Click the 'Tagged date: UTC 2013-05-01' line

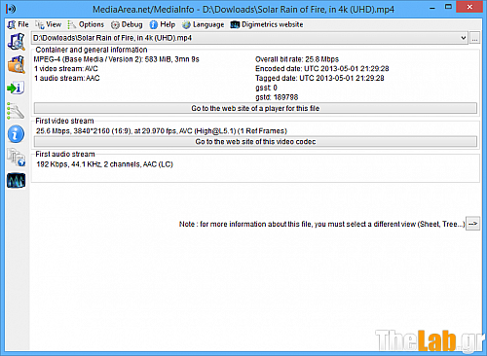click(319, 78)
